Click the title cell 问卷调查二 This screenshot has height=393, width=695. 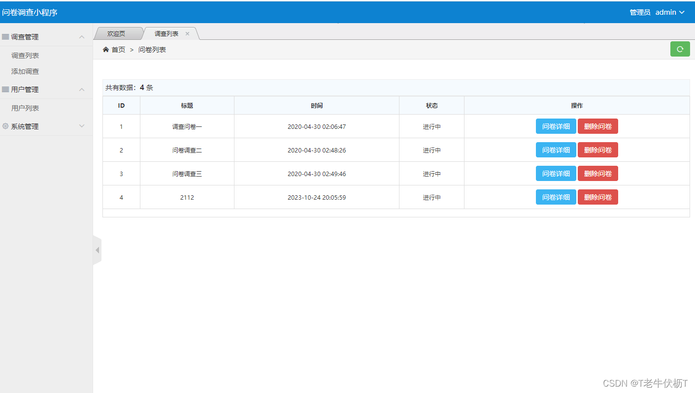tap(187, 151)
